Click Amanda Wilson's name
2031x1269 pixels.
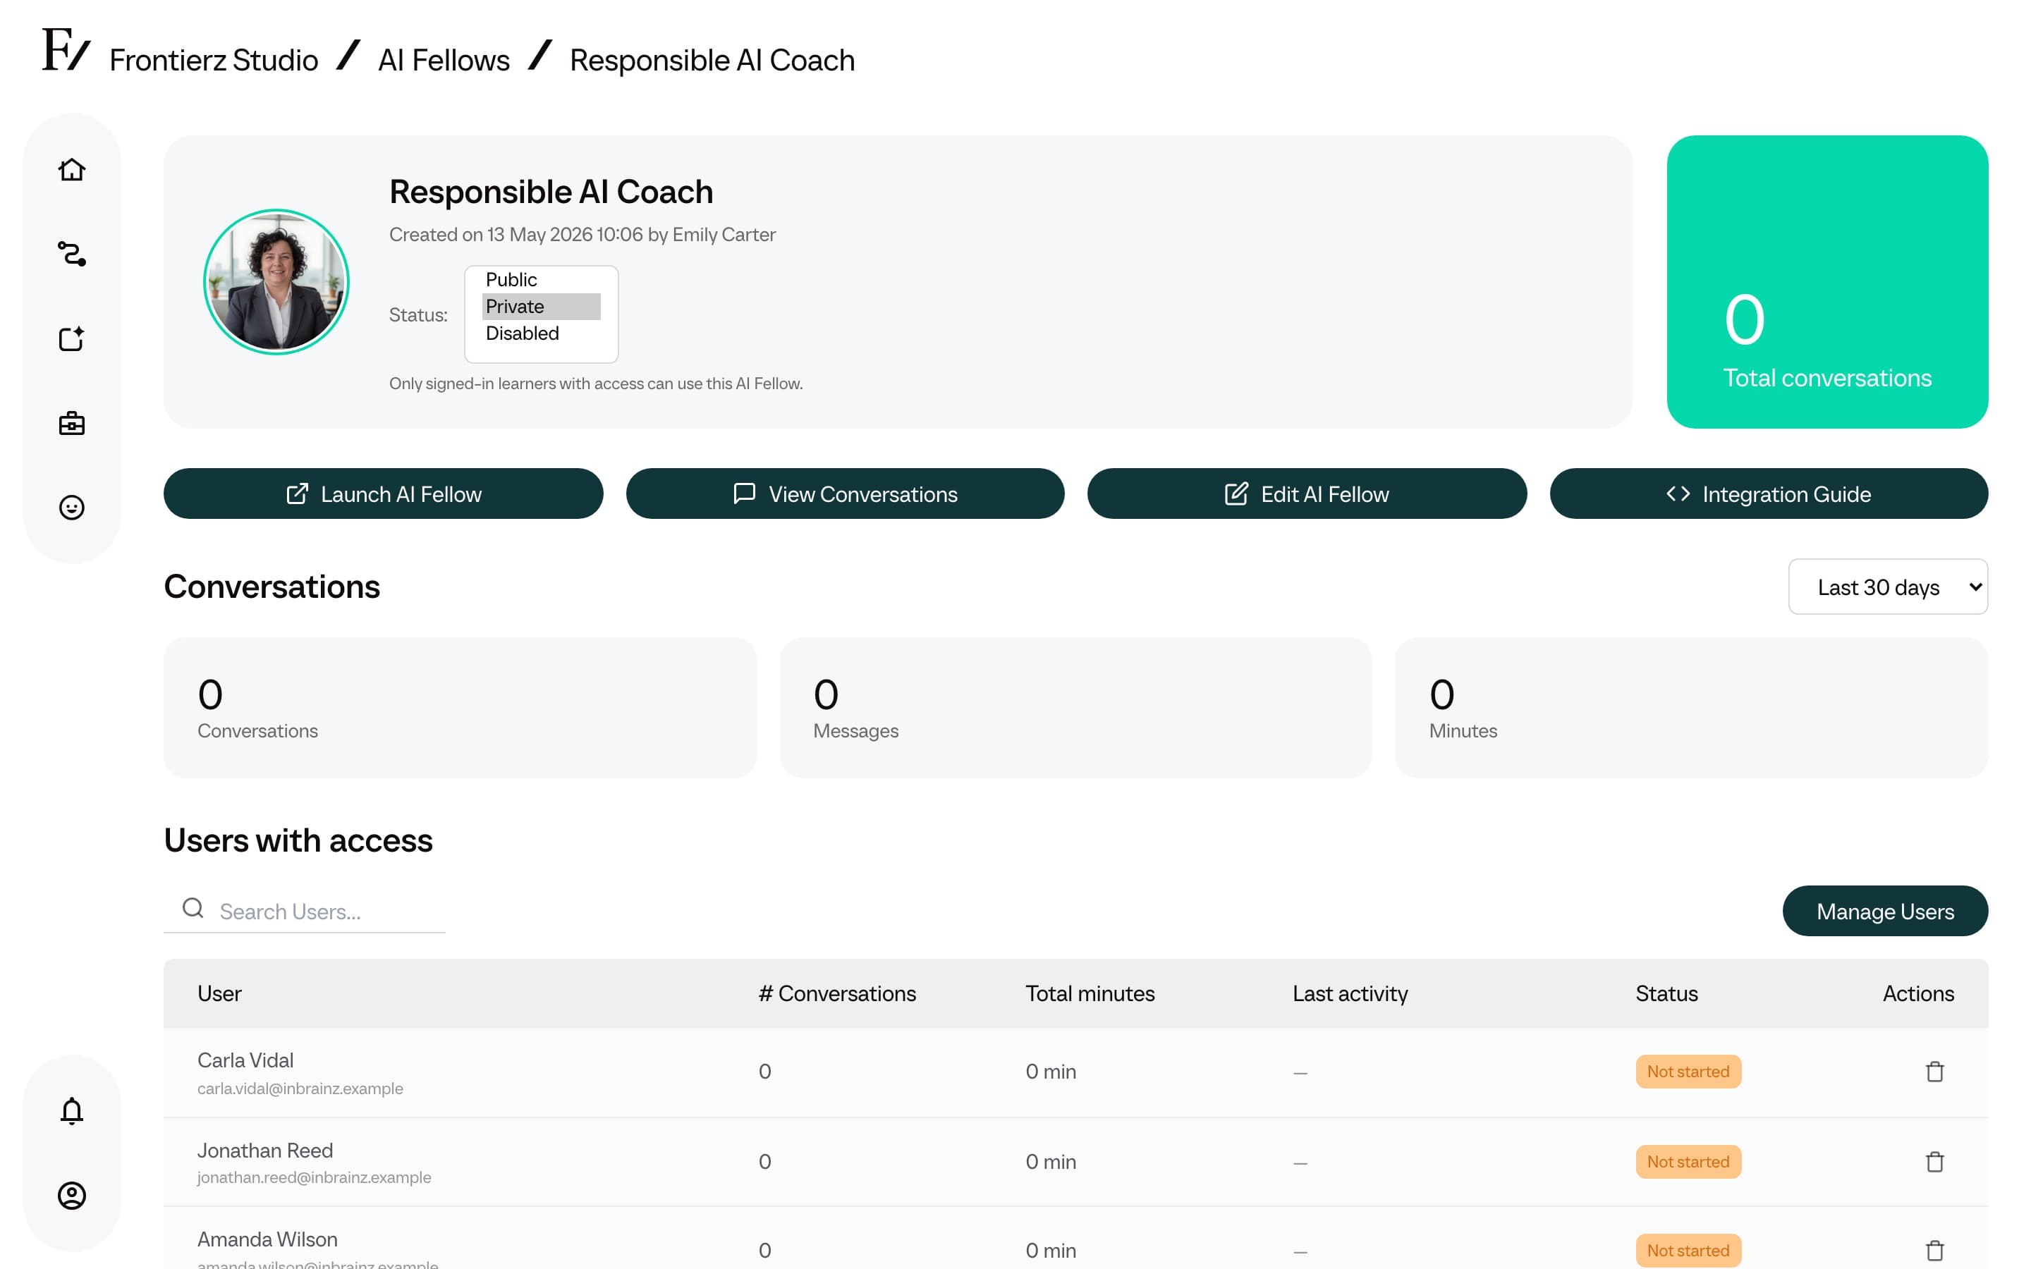coord(267,1239)
